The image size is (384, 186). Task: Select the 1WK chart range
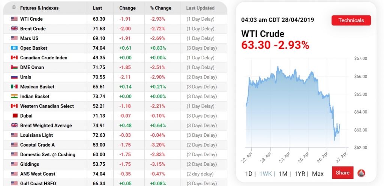pos(265,174)
